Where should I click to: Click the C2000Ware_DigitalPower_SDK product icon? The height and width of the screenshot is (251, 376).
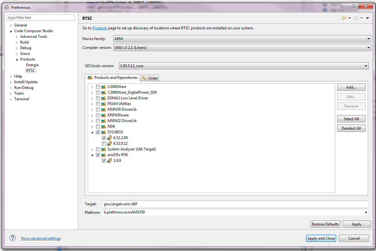tap(103, 92)
